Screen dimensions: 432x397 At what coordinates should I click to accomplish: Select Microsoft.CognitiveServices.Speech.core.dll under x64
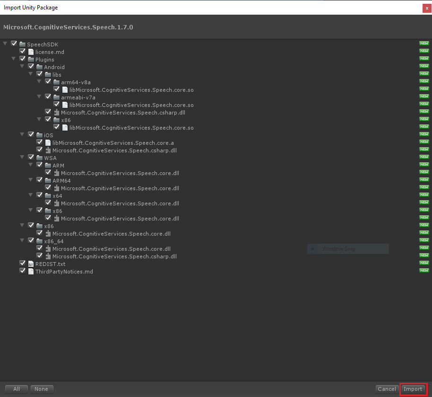coord(120,203)
